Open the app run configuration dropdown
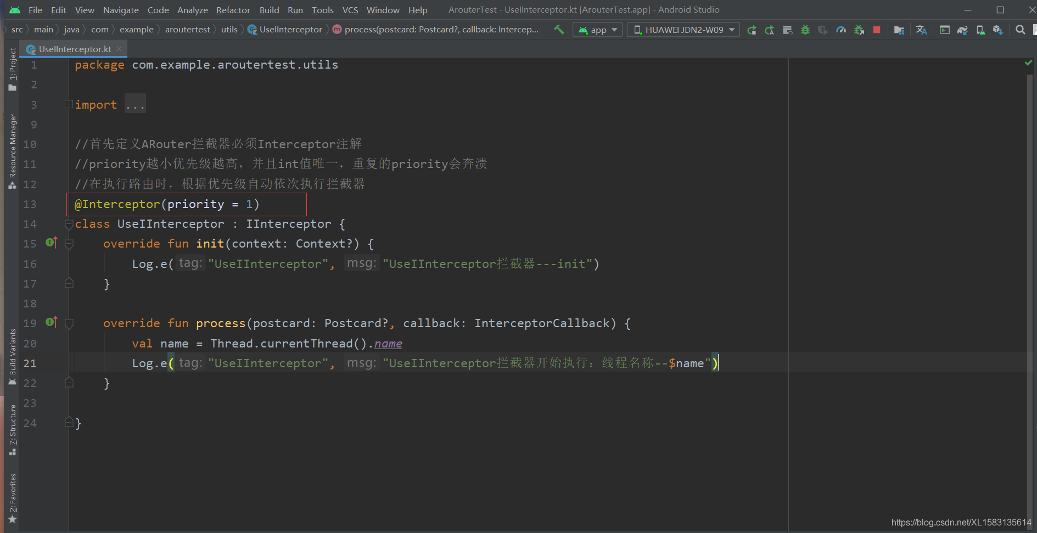 point(597,30)
